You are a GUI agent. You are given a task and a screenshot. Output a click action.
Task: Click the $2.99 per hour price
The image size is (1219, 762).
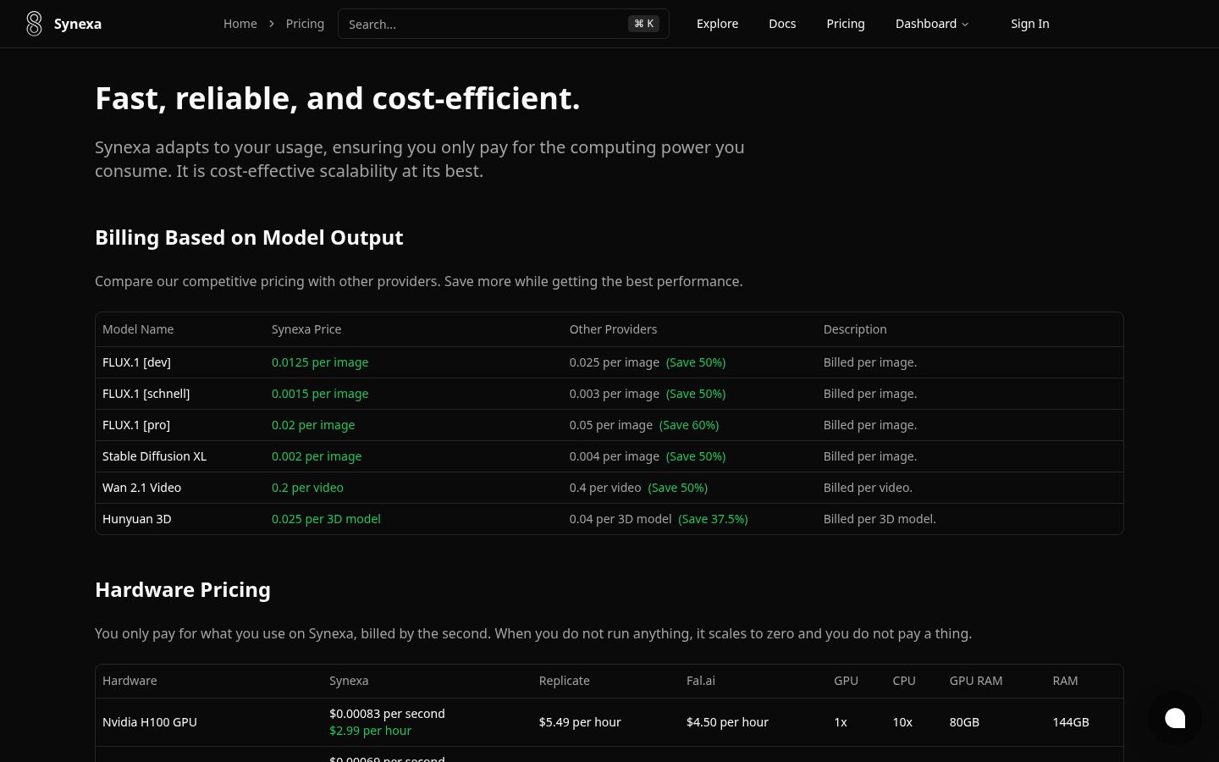[x=371, y=731]
